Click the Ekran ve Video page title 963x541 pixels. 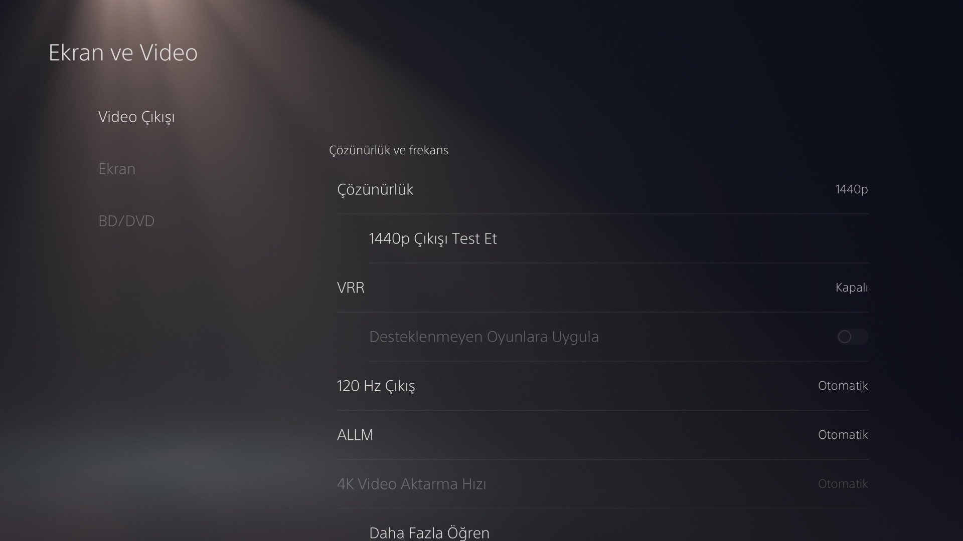point(123,53)
